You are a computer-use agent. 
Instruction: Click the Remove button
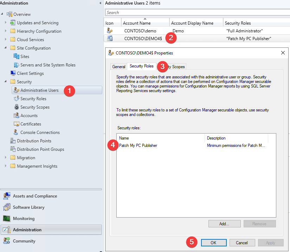click(x=260, y=224)
